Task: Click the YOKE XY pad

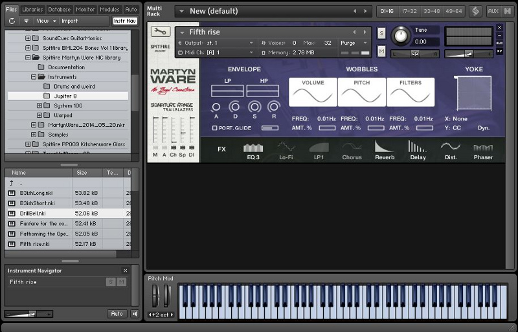Action: 474,93
